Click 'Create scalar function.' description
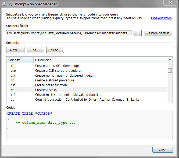179x158 pixels. (52, 85)
